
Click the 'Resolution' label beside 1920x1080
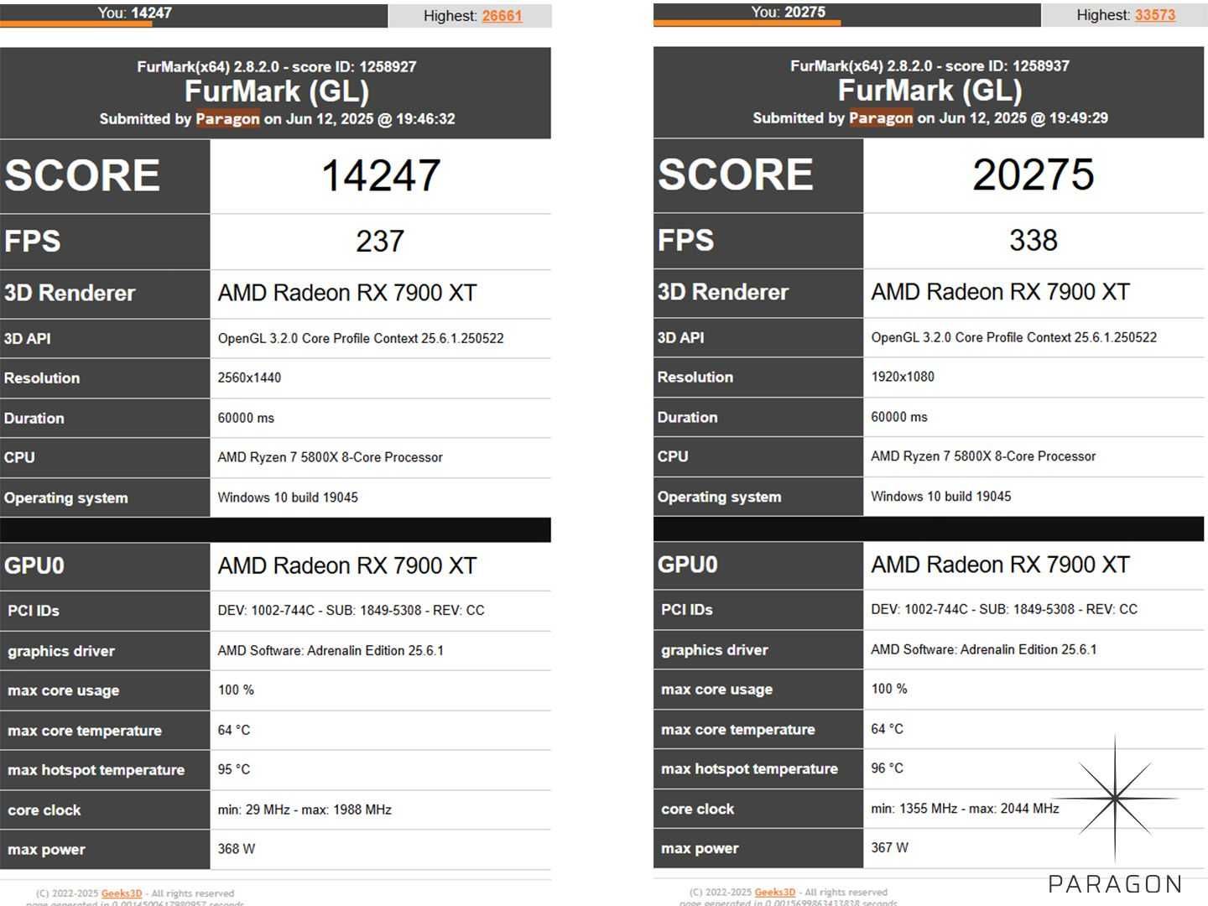[695, 377]
